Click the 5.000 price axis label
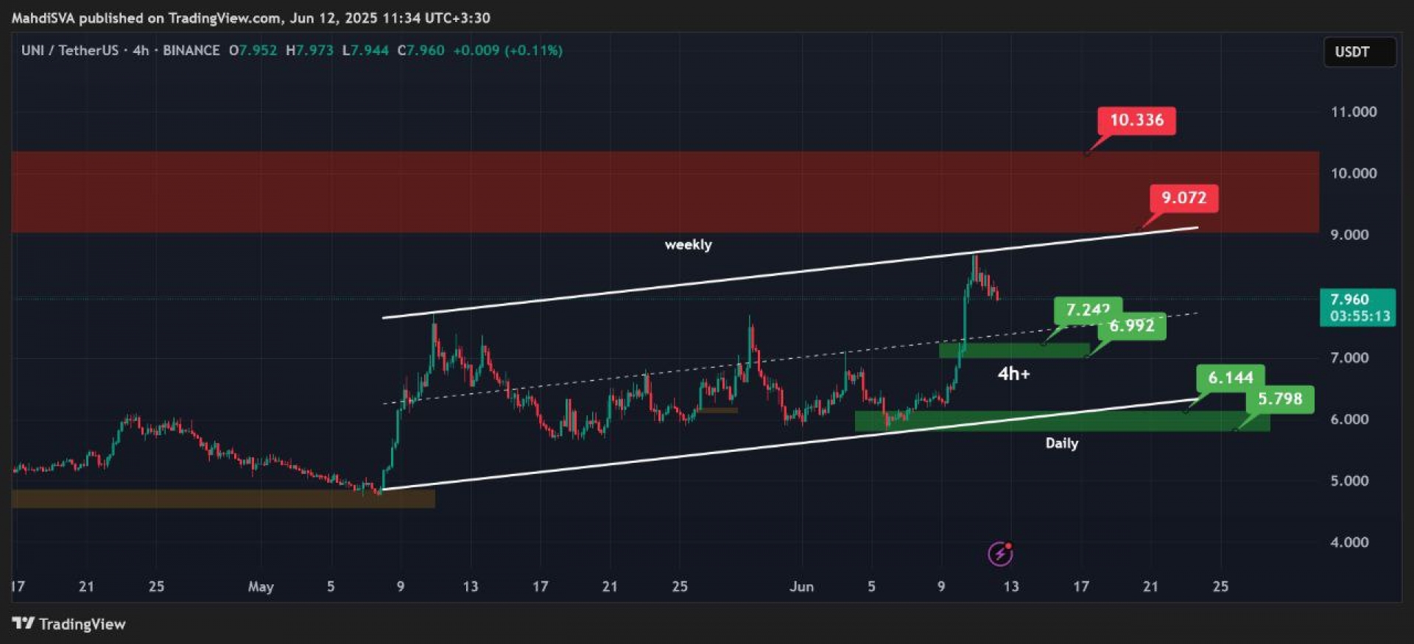The image size is (1414, 644). tap(1349, 481)
